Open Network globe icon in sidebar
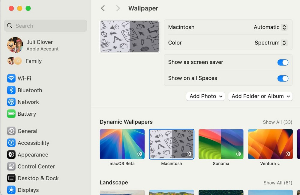The image size is (300, 195). (x=11, y=102)
